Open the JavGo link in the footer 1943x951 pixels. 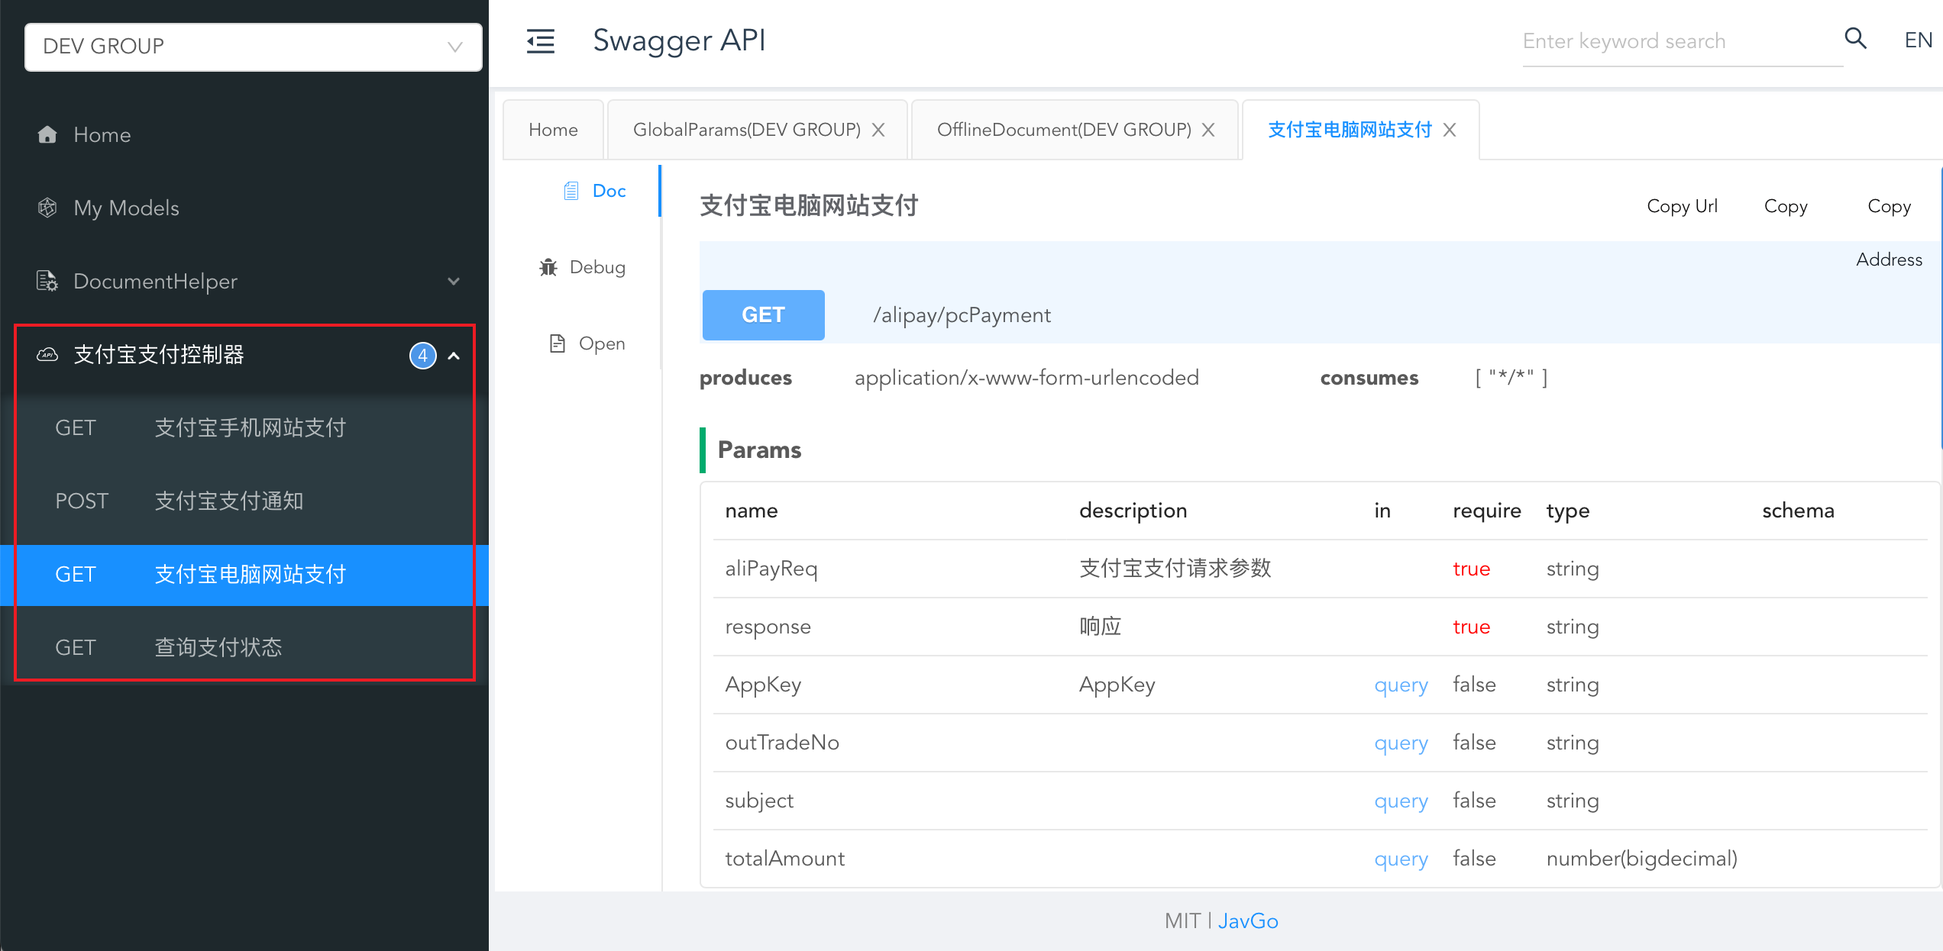tap(1248, 920)
